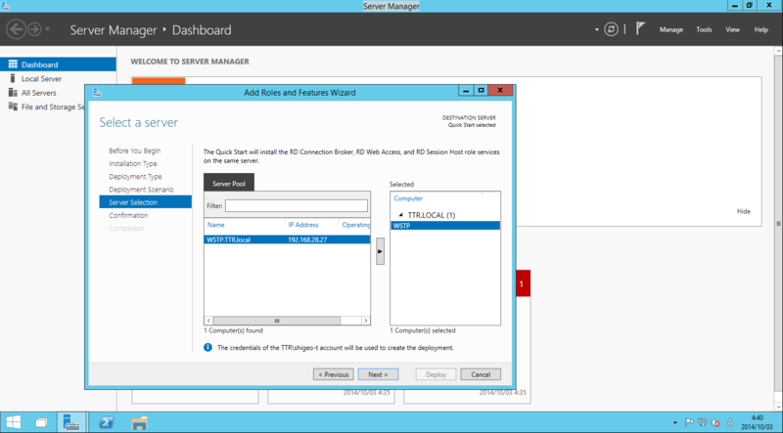The width and height of the screenshot is (783, 433).
Task: Sort by the IP Address column header
Action: 303,225
